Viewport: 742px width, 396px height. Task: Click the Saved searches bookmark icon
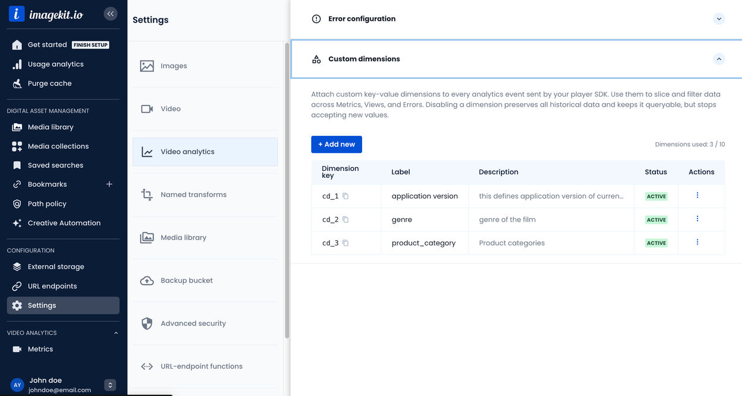point(17,165)
